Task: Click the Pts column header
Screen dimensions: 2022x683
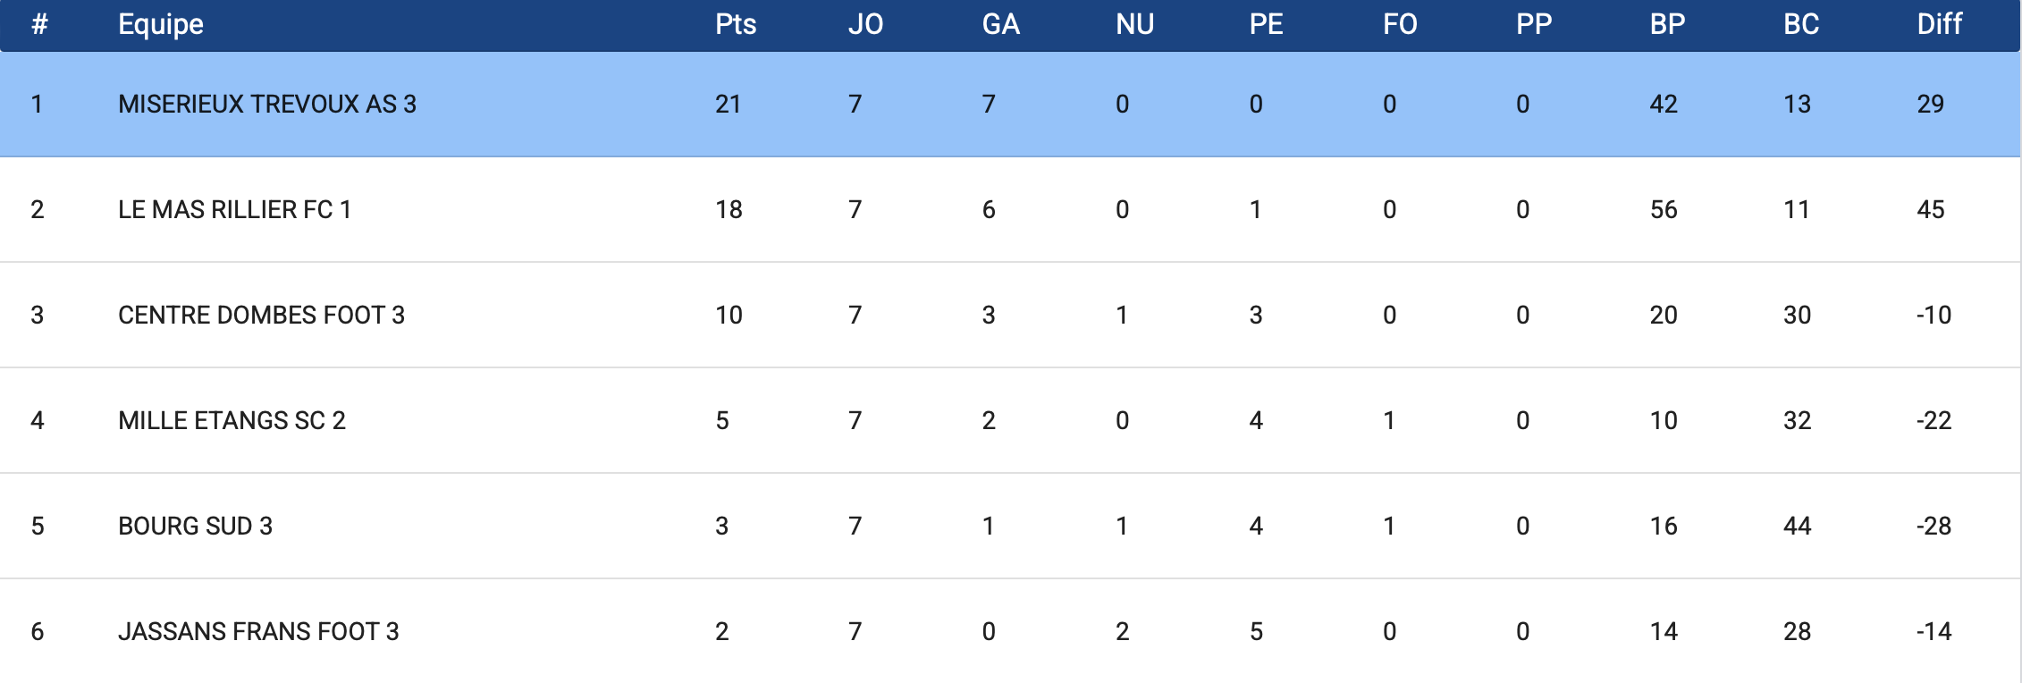Action: coord(736,24)
